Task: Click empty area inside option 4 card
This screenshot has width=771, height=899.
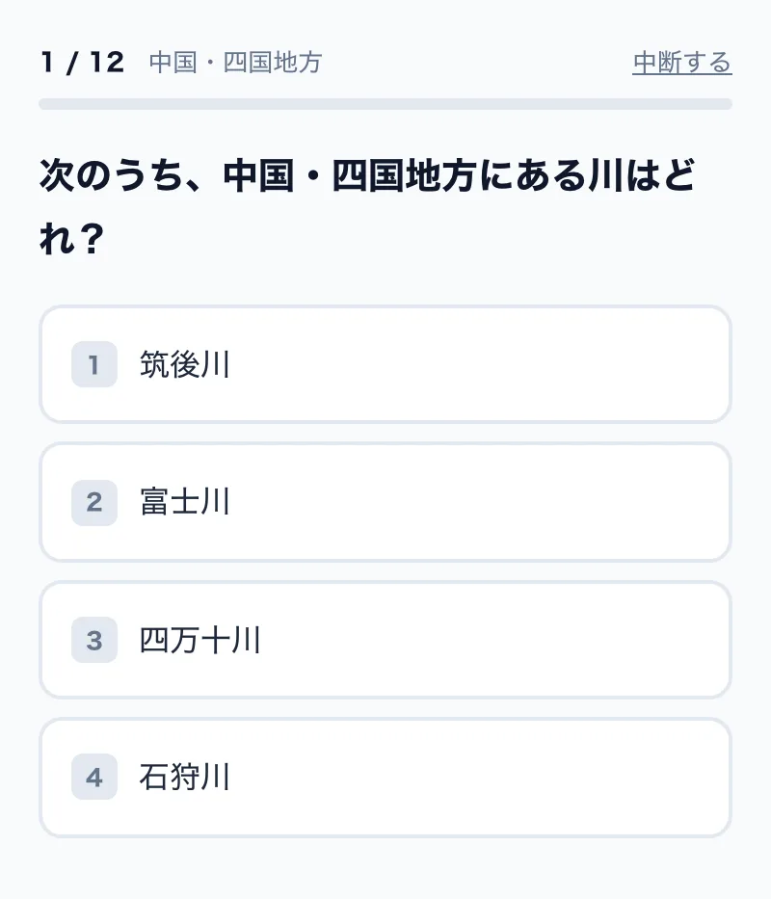Action: click(x=482, y=777)
